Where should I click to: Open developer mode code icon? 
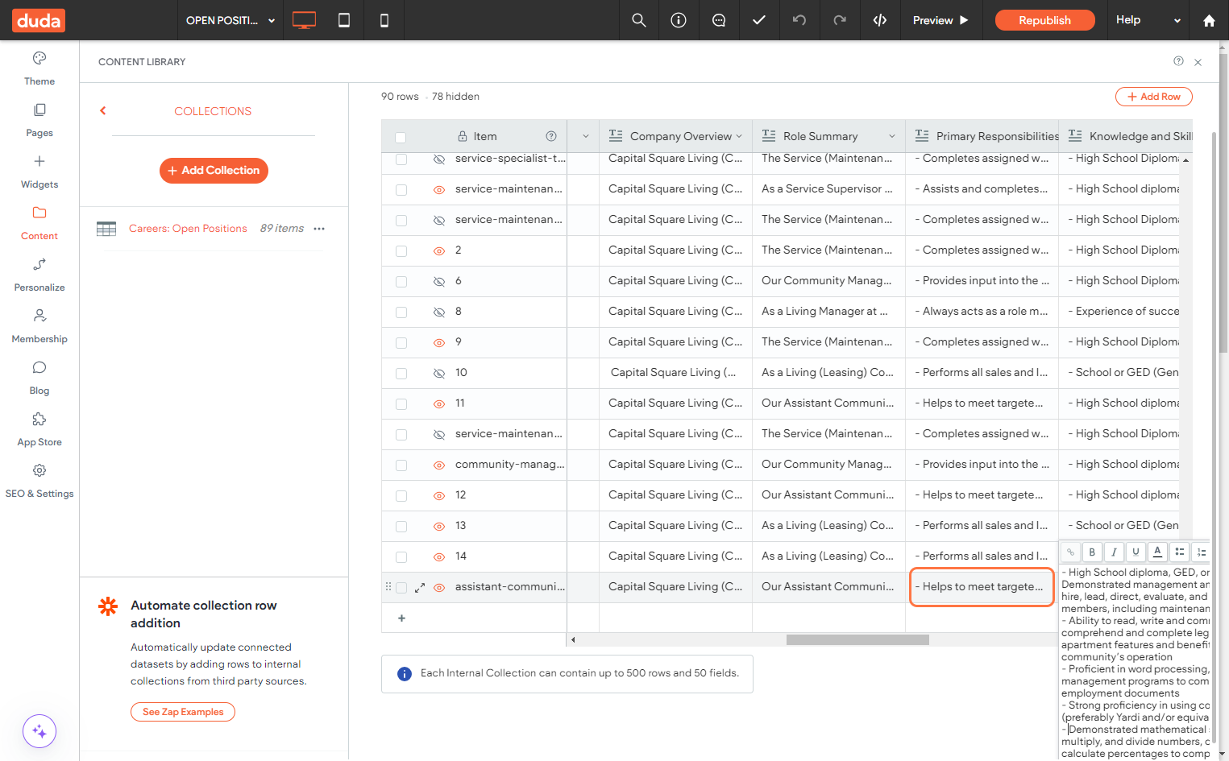pos(880,20)
